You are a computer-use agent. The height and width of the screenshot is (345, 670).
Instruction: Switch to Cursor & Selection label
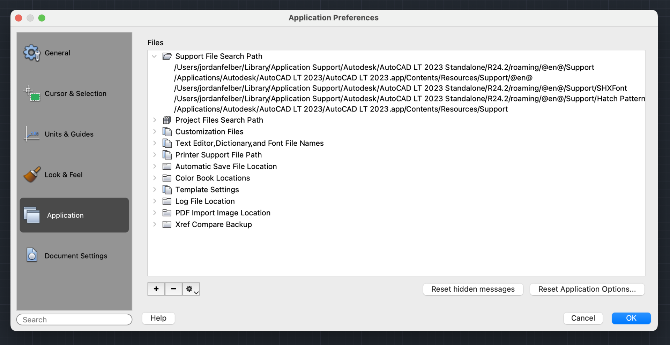coord(75,93)
